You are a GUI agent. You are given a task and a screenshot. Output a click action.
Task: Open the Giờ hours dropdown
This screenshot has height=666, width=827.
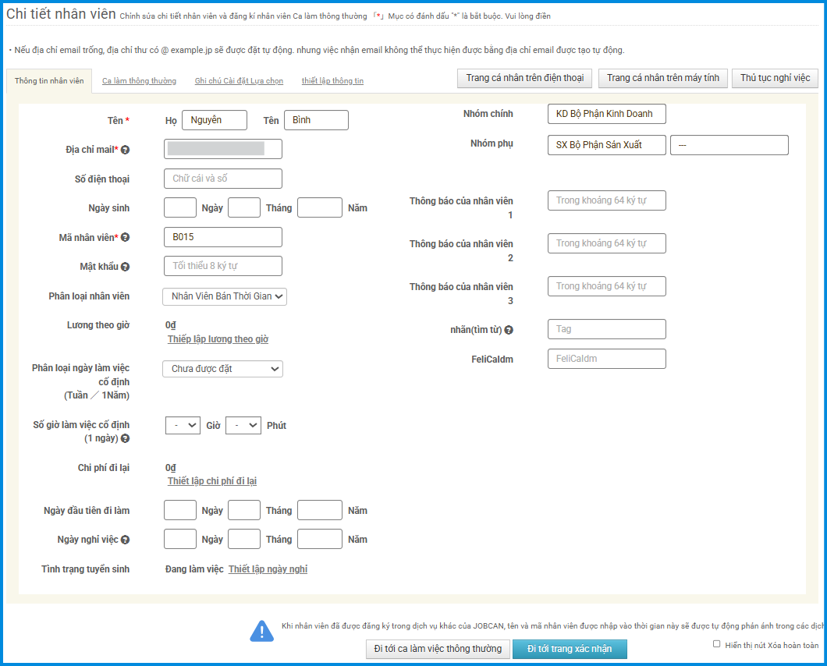coord(183,426)
